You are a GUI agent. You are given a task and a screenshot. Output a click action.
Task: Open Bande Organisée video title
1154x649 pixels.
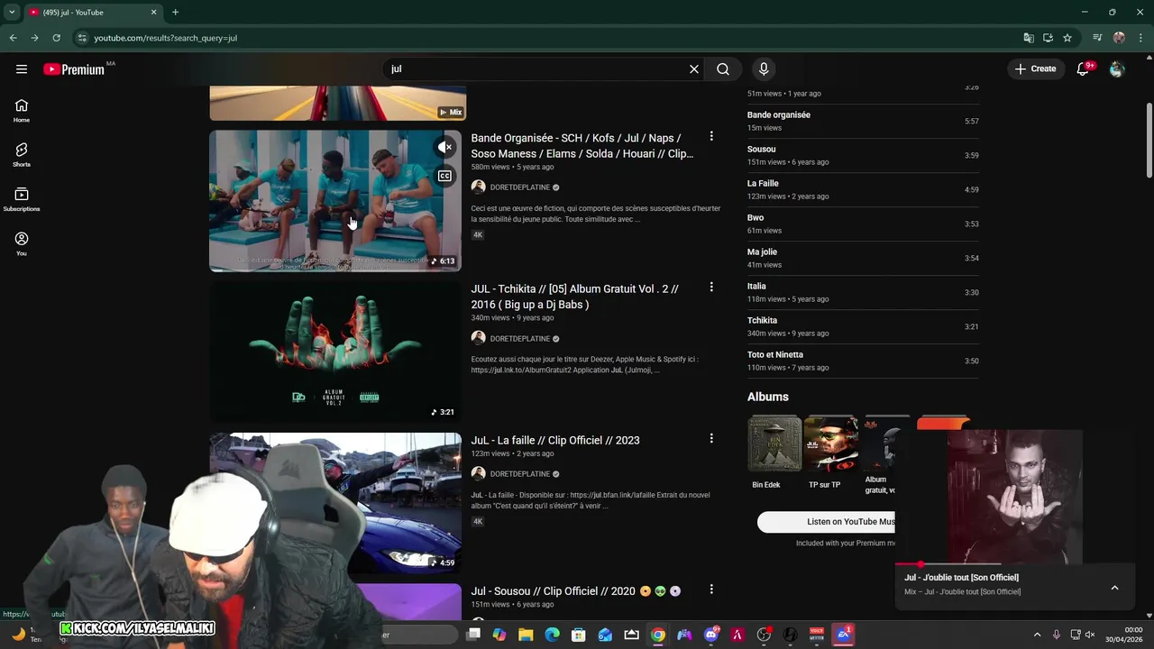pos(582,146)
